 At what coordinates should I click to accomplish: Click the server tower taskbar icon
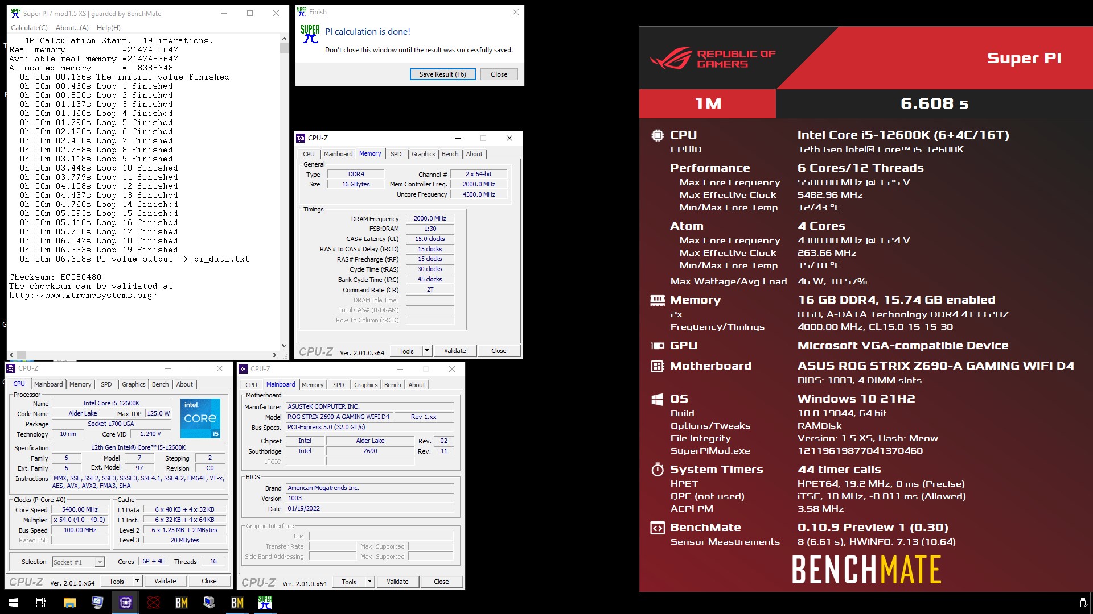(x=209, y=603)
